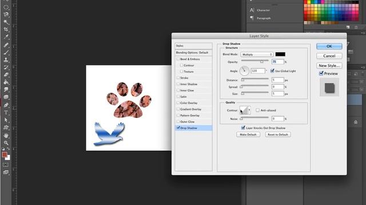Click the Distance slider handle

click(242, 80)
